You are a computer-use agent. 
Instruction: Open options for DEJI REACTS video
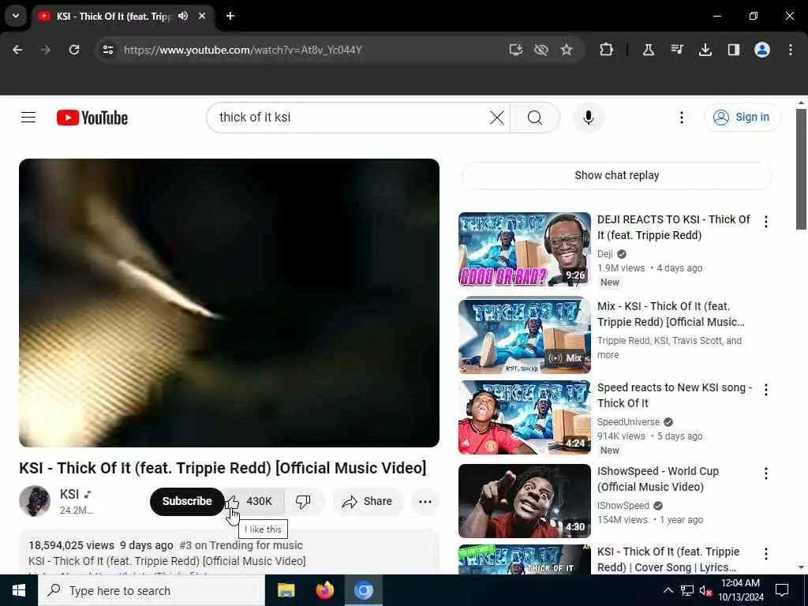tap(765, 222)
